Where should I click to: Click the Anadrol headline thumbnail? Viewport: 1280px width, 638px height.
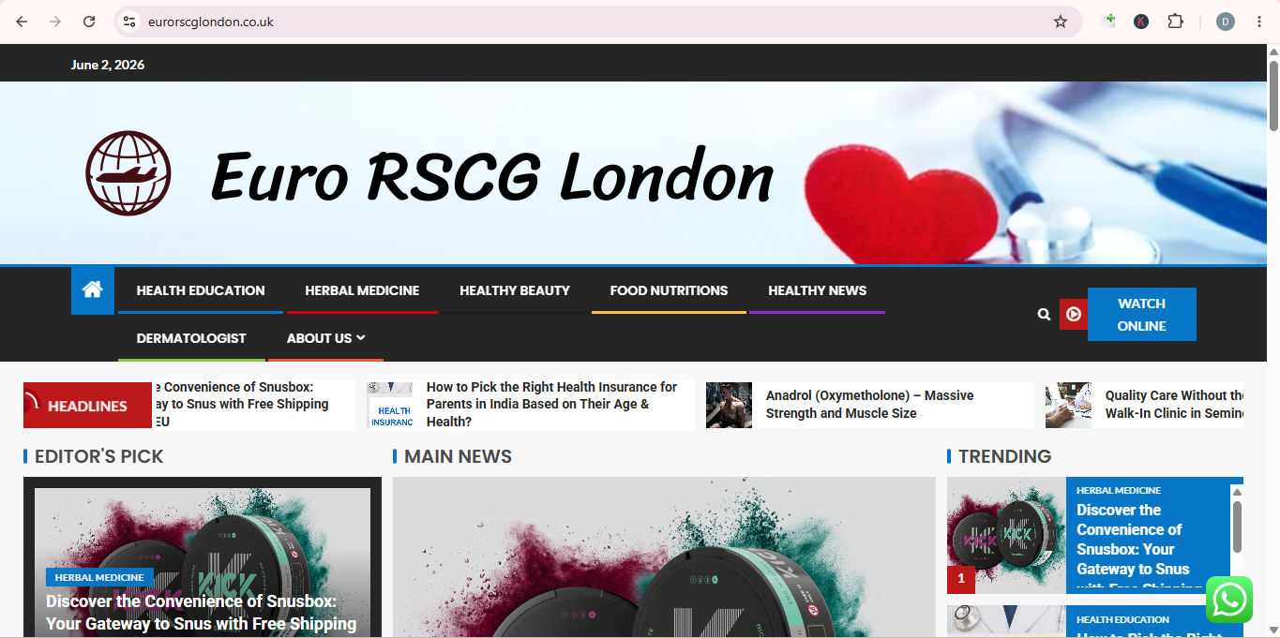pos(729,405)
